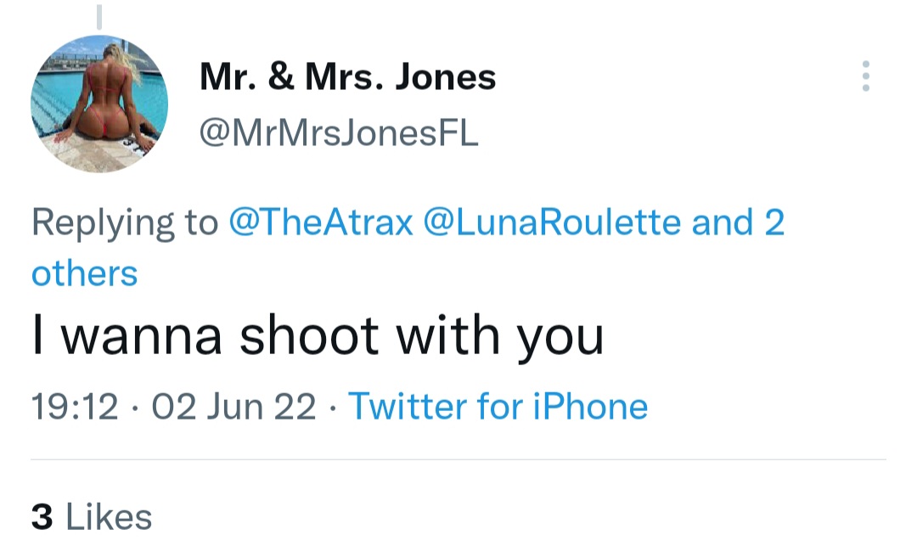
Task: Visit the @TheAtrax mention
Action: click(x=322, y=222)
